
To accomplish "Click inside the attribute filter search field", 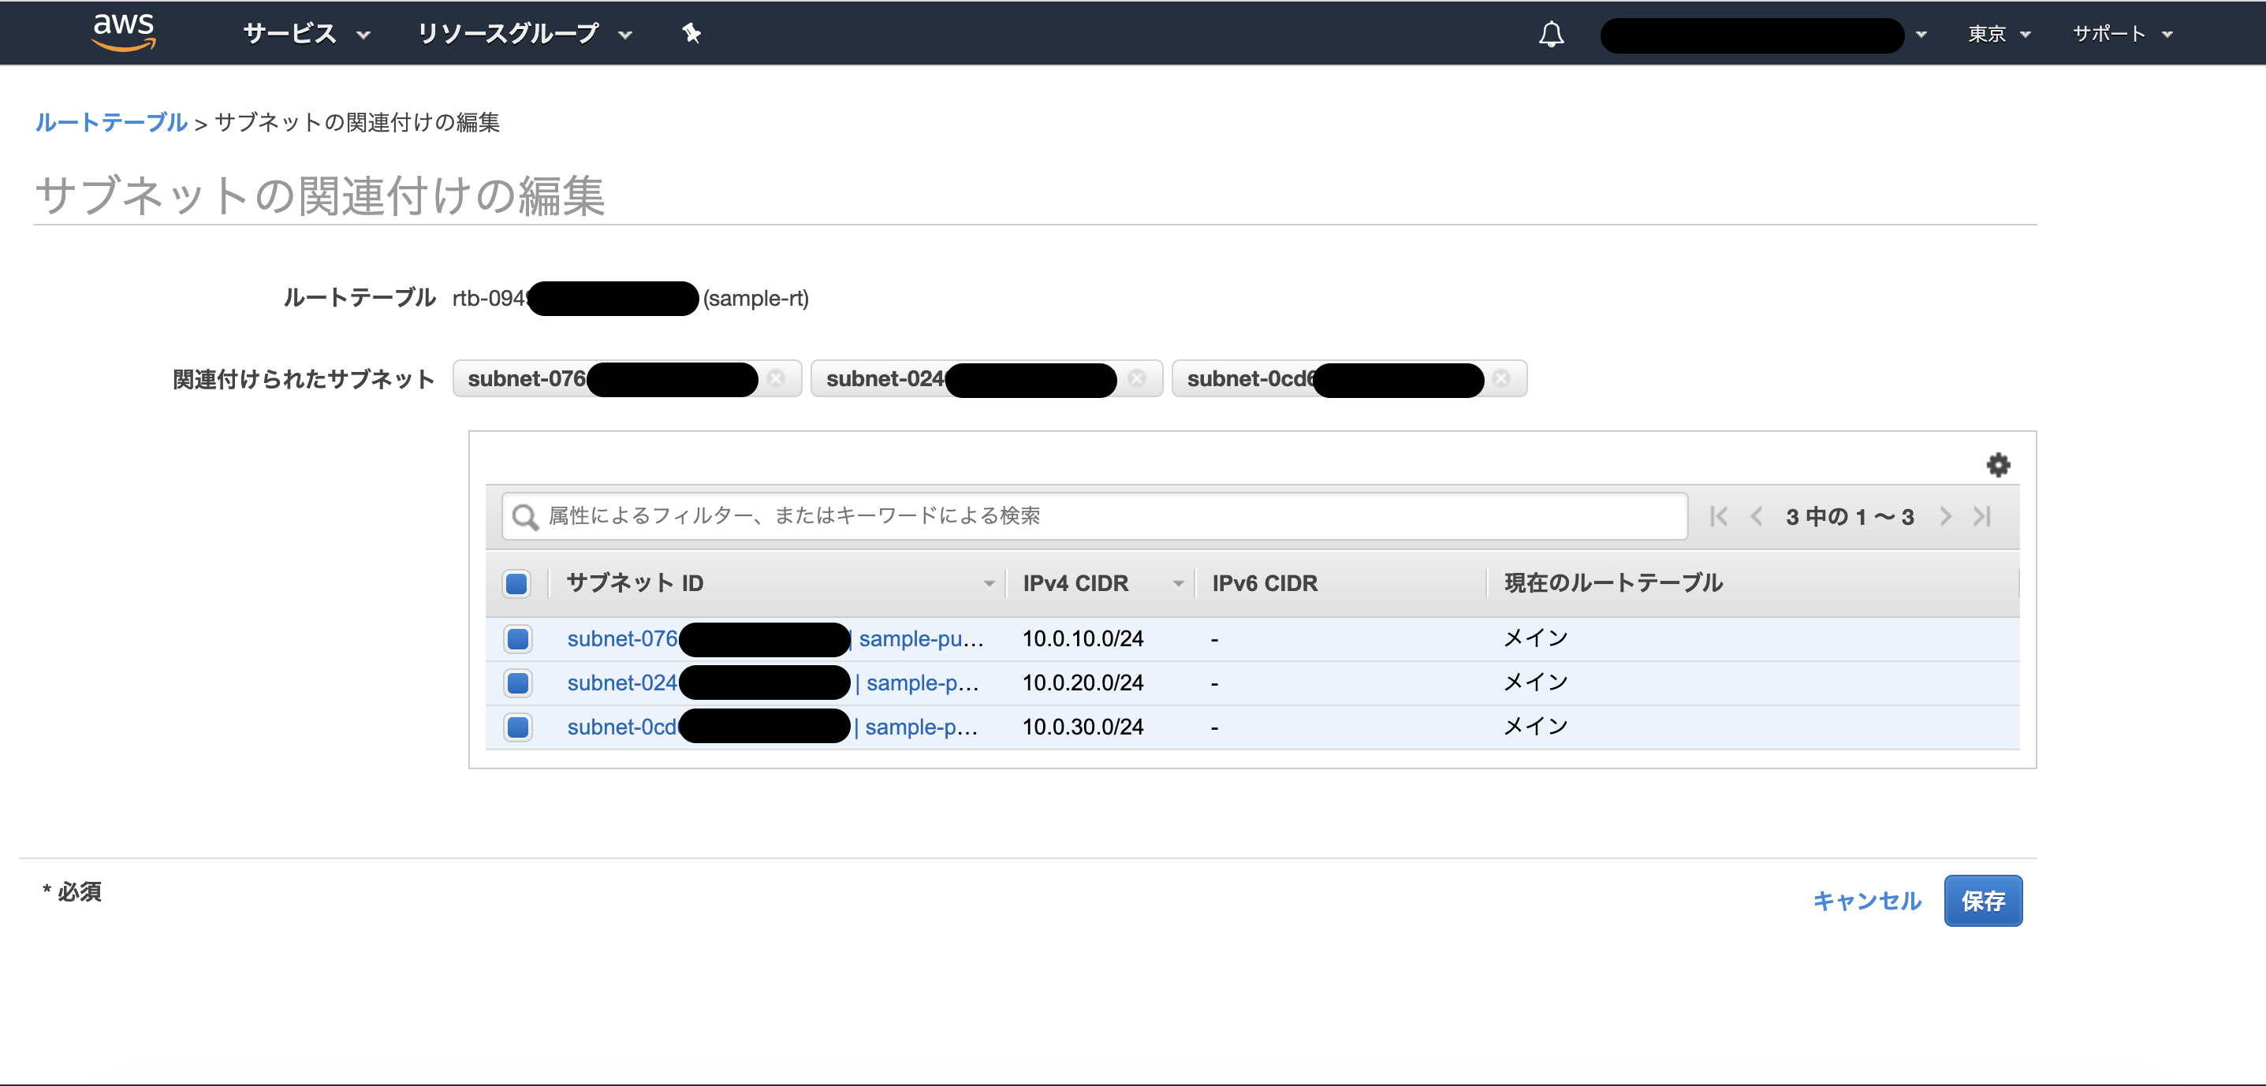I will click(x=1056, y=517).
